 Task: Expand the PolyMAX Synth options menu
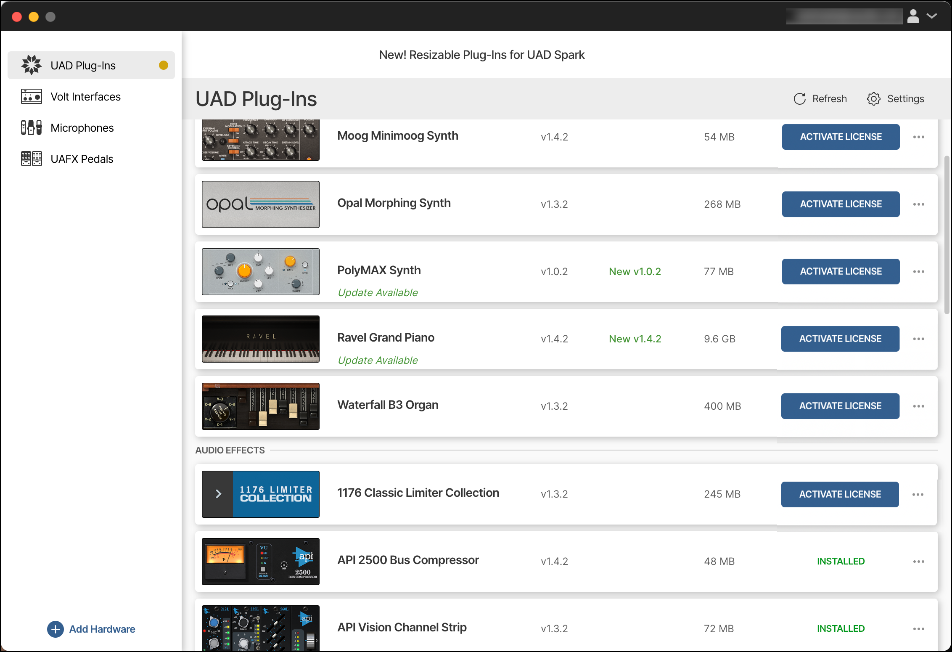pyautogui.click(x=919, y=271)
